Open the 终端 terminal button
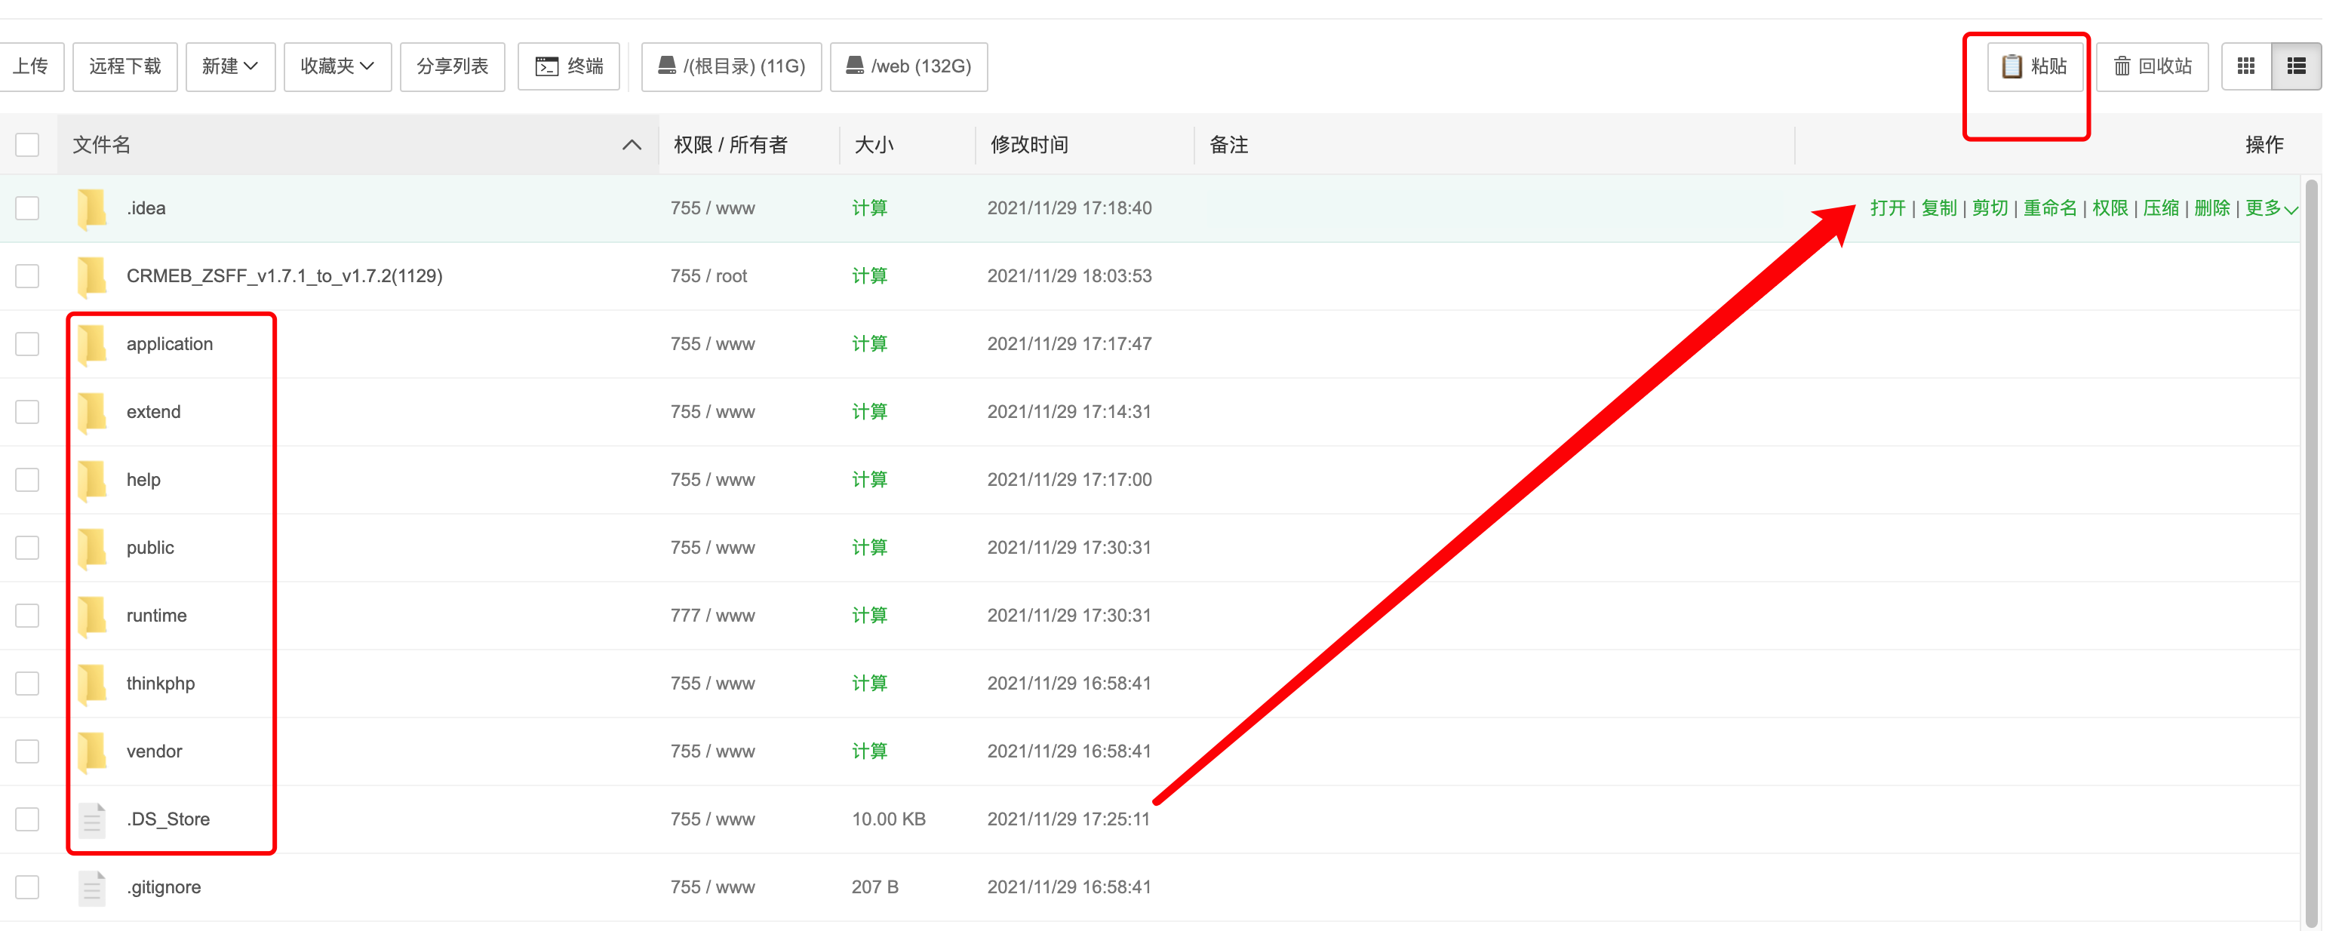This screenshot has height=931, width=2345. (x=569, y=66)
